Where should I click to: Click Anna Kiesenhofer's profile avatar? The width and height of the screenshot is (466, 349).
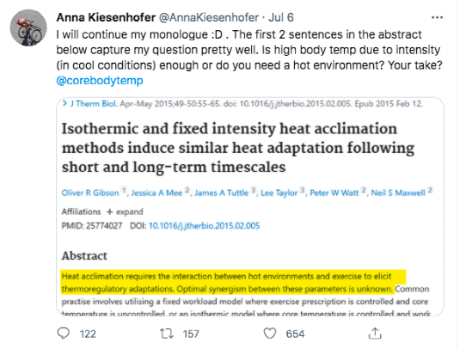click(x=28, y=28)
